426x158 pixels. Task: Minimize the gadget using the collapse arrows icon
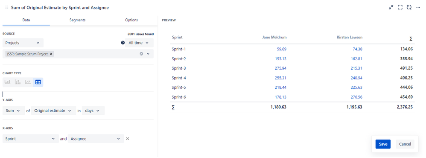[x=391, y=8]
